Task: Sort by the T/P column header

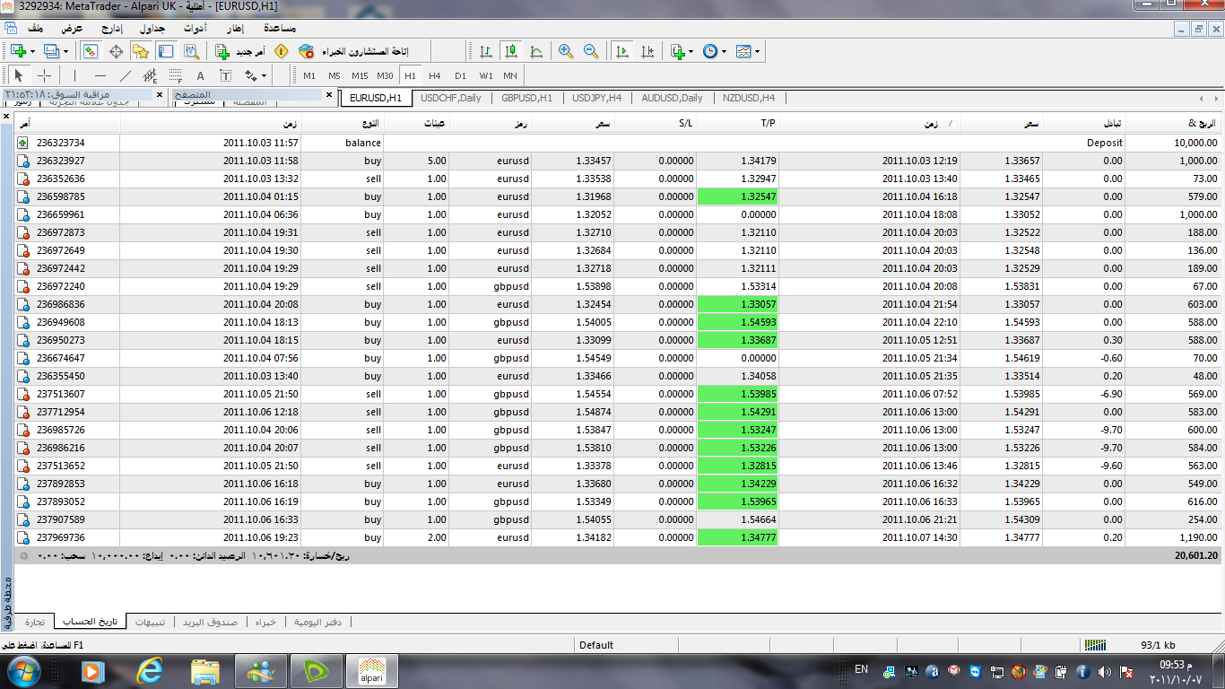Action: (x=738, y=123)
